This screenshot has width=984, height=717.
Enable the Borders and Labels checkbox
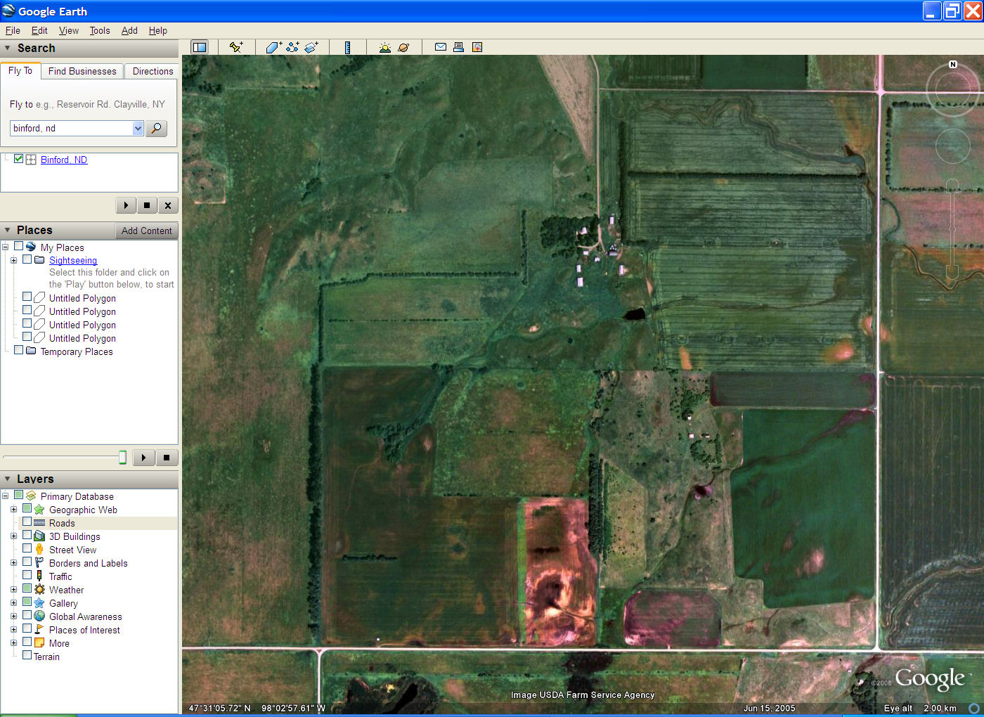tap(27, 562)
